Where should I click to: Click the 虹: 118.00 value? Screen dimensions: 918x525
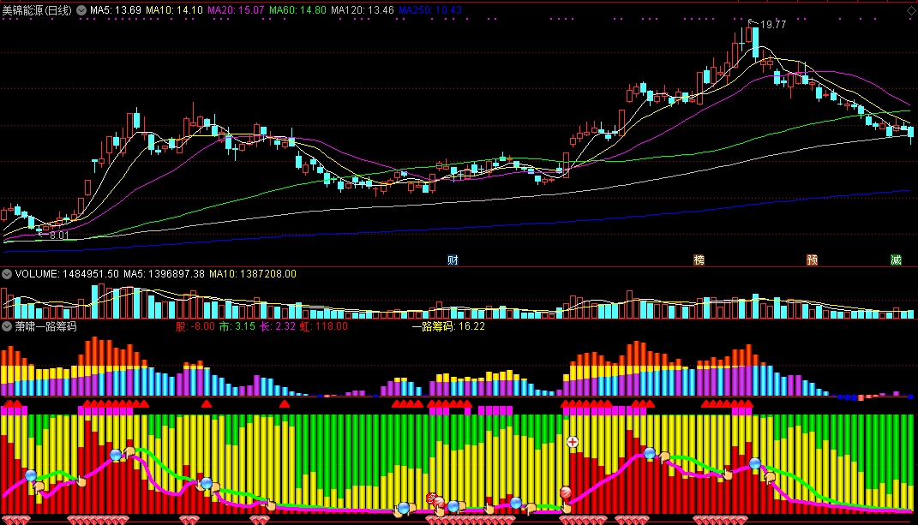(323, 326)
